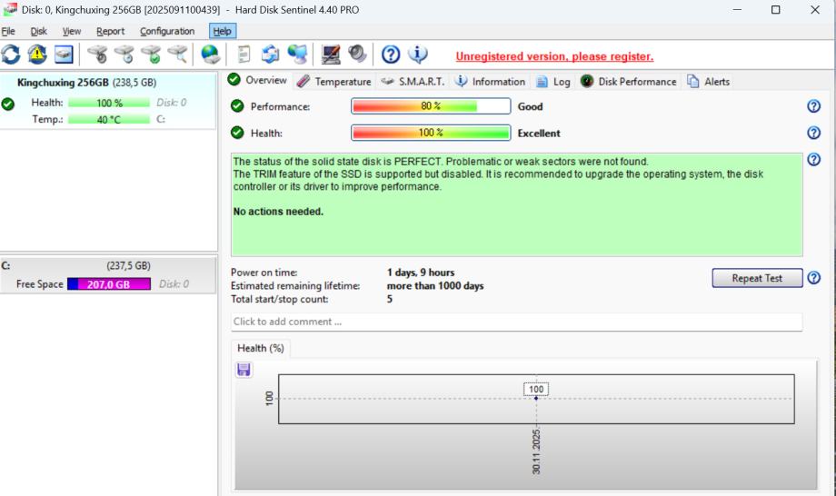Open the Help menu
Viewport: 836px width, 496px height.
pyautogui.click(x=223, y=31)
